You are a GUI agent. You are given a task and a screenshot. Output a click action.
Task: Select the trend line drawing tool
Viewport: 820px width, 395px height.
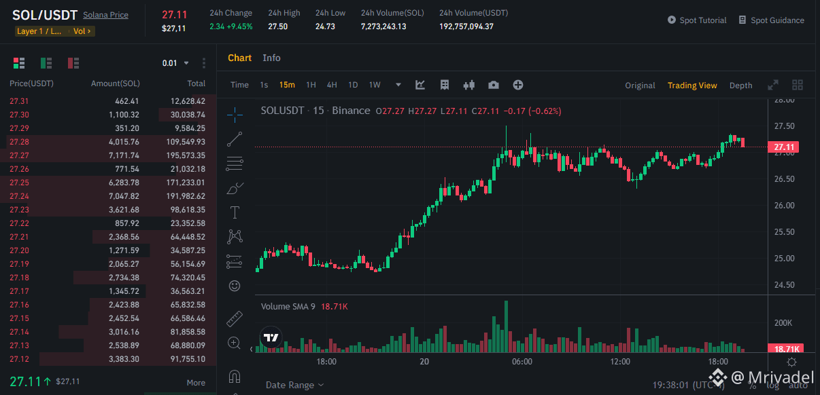pos(235,139)
